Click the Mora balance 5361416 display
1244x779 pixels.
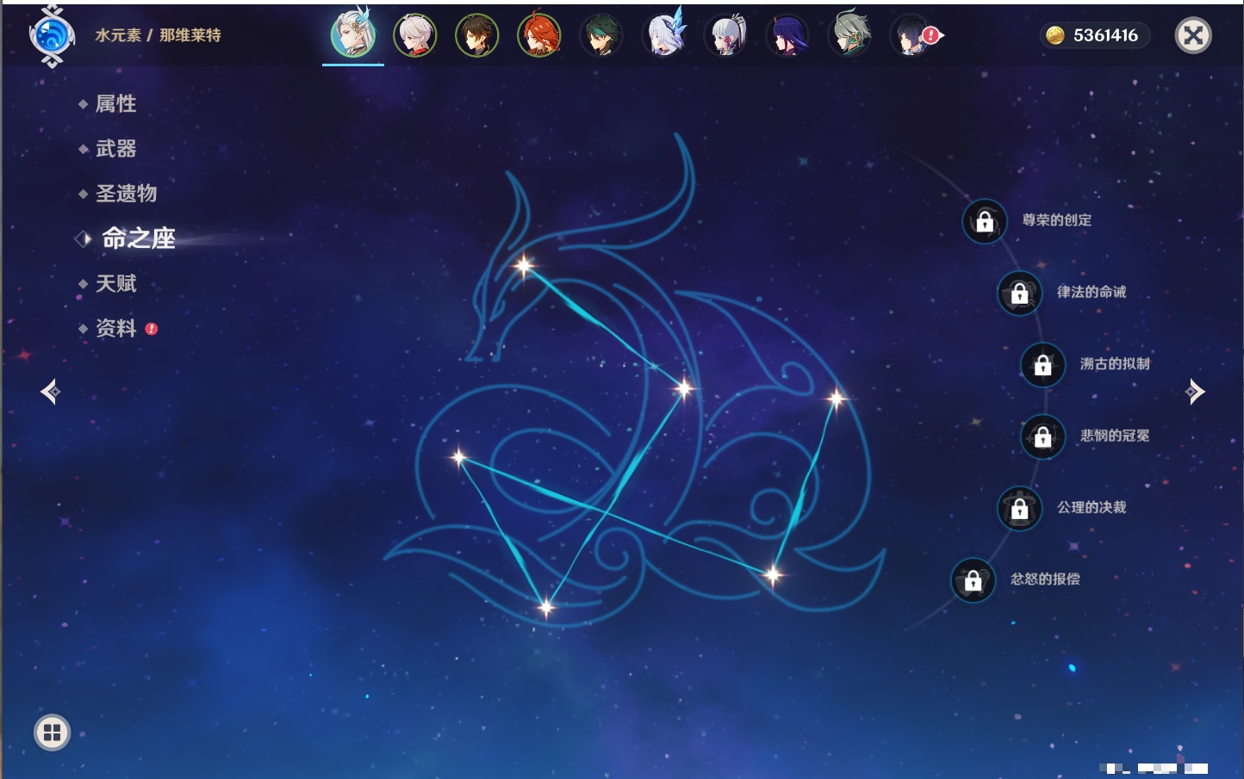tap(1095, 35)
